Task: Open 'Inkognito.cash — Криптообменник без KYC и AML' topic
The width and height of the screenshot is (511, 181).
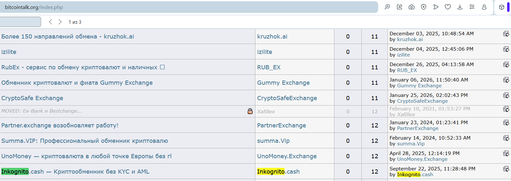Action: click(x=75, y=171)
